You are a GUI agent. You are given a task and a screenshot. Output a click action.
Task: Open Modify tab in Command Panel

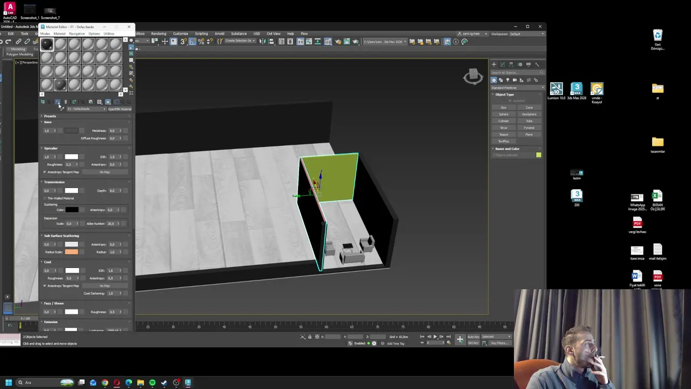point(502,64)
